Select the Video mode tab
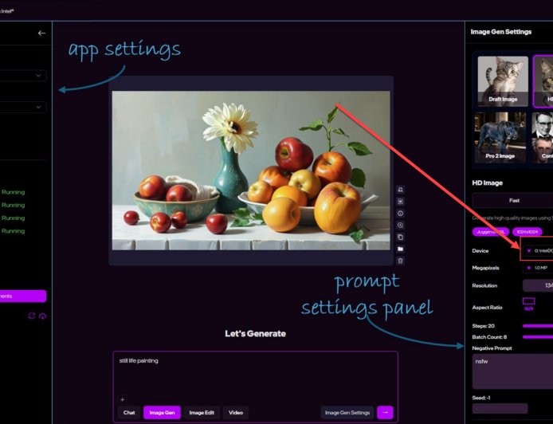This screenshot has width=553, height=424. coord(236,413)
